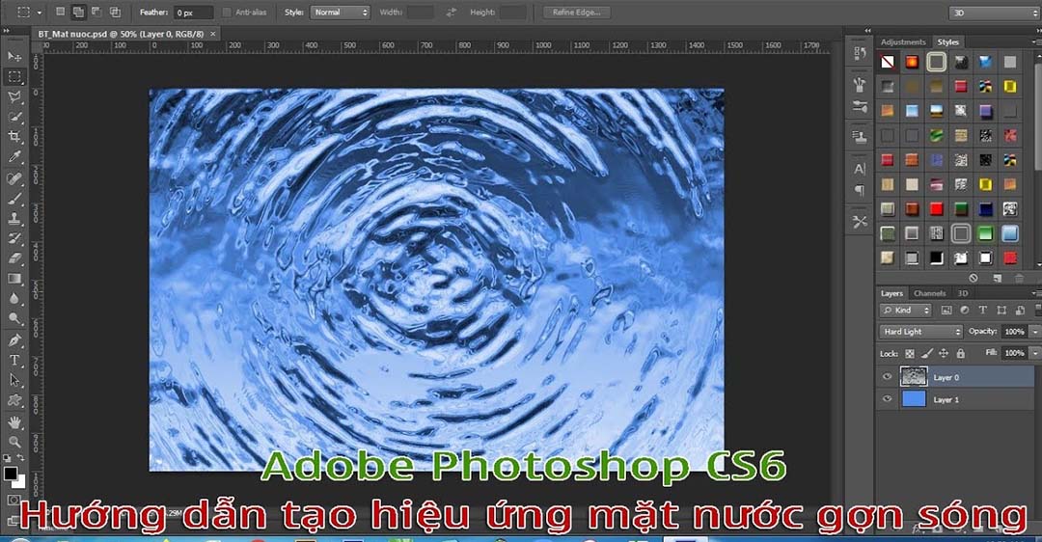Hide Layer 1 with its eye icon

pyautogui.click(x=888, y=399)
